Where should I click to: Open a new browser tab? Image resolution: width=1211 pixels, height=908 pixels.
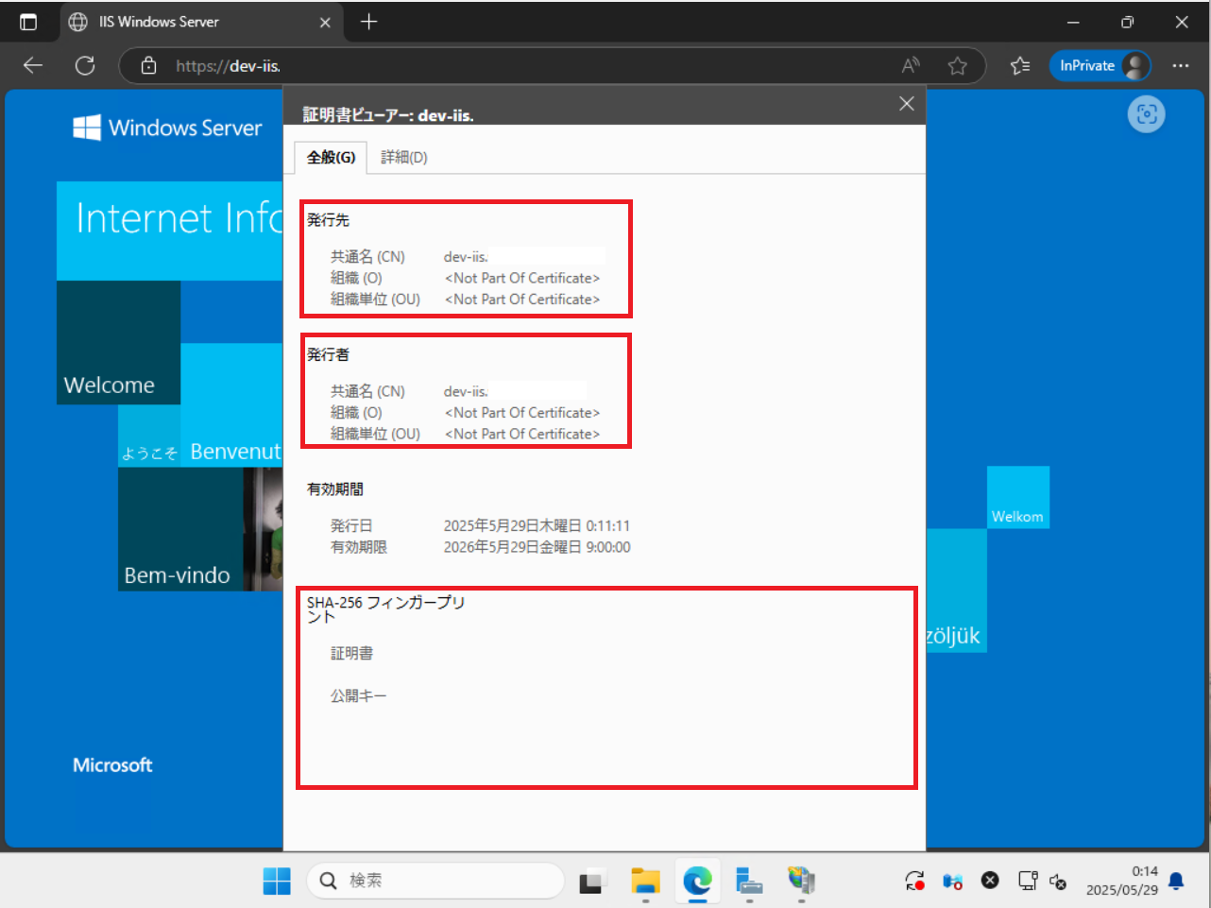[368, 22]
